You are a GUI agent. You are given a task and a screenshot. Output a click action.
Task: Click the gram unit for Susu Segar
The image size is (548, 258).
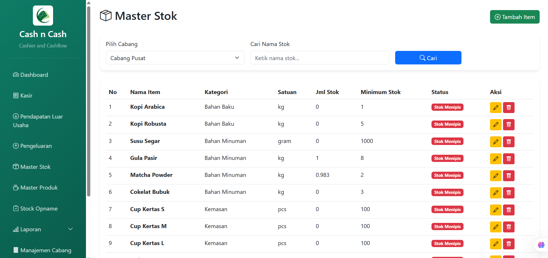(x=284, y=141)
